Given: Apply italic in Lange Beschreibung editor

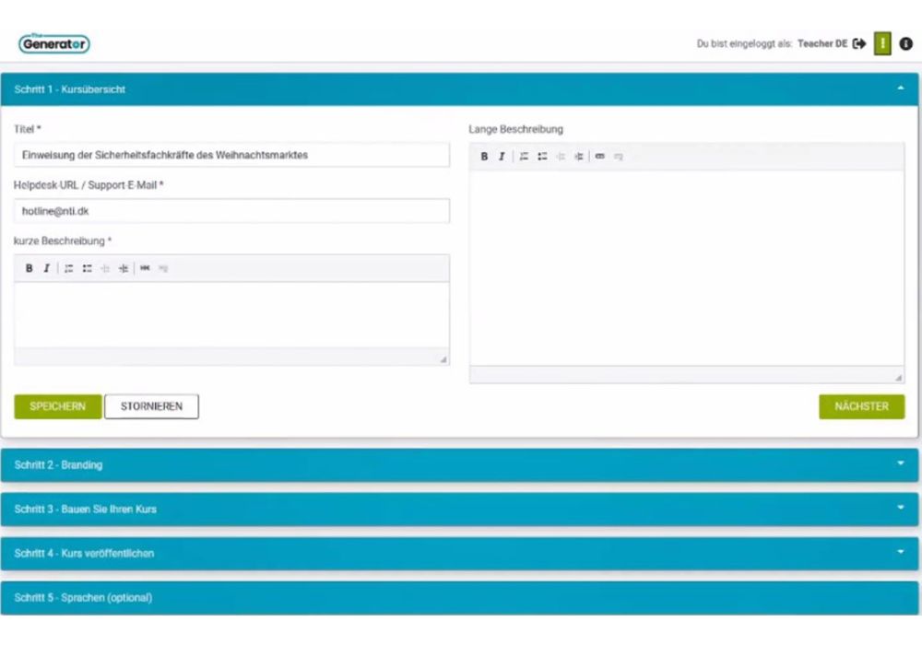Looking at the screenshot, I should pos(502,157).
